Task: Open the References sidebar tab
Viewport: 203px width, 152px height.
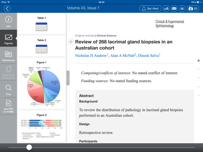Action: coord(8,55)
